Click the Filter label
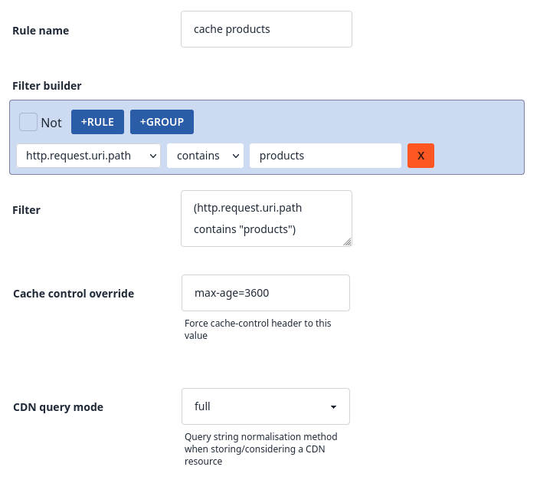This screenshot has width=540, height=503. click(x=26, y=210)
